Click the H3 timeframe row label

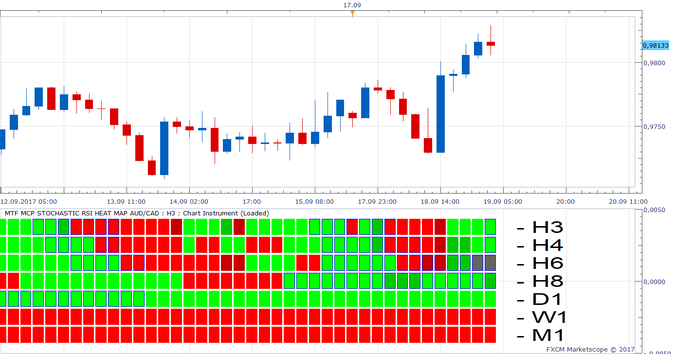540,227
